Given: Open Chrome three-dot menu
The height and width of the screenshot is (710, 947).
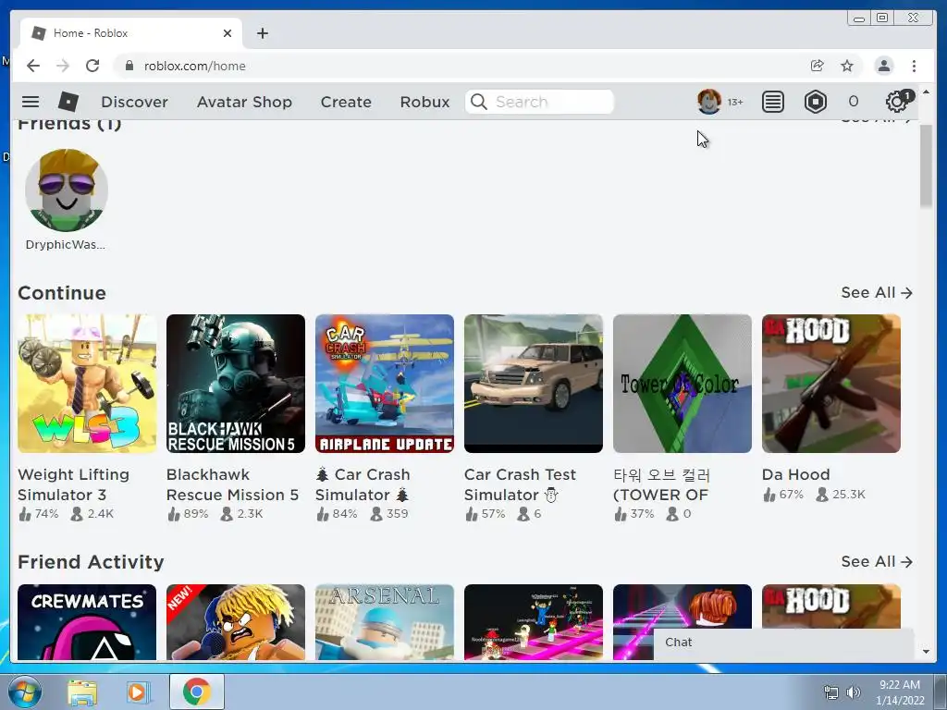Looking at the screenshot, I should pyautogui.click(x=914, y=66).
